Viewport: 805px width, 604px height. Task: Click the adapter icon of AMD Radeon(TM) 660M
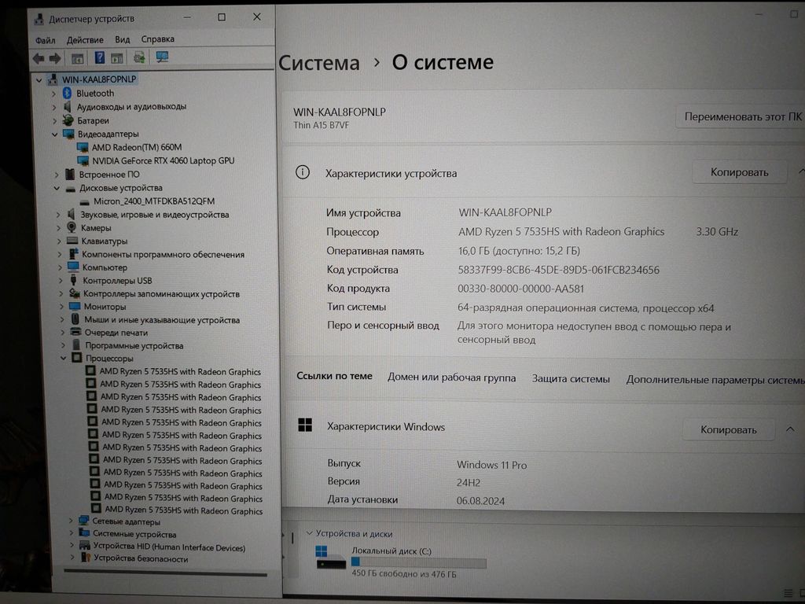tap(82, 147)
